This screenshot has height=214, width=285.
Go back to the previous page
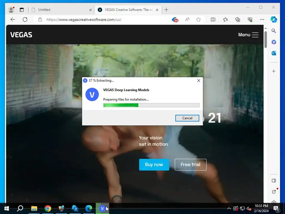(x=13, y=20)
